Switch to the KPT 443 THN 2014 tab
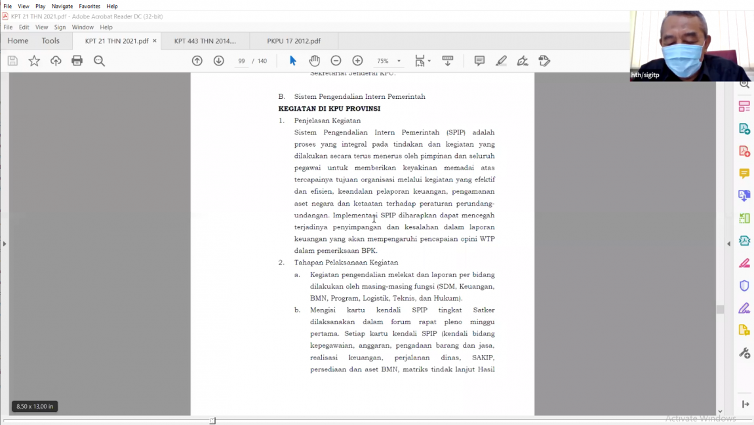The image size is (754, 425). (x=205, y=41)
